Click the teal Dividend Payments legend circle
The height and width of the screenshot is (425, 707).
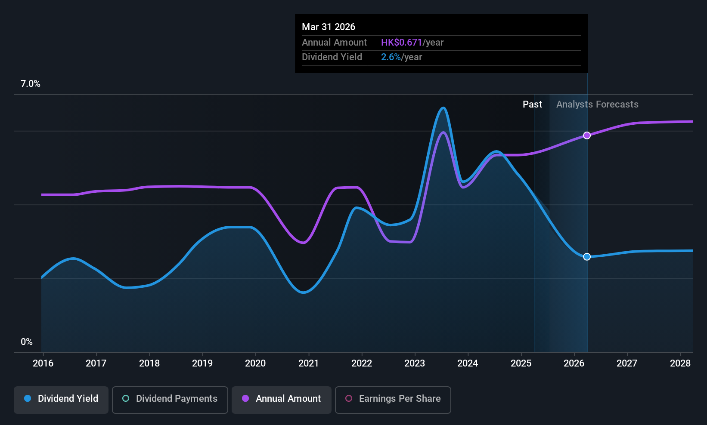[126, 398]
